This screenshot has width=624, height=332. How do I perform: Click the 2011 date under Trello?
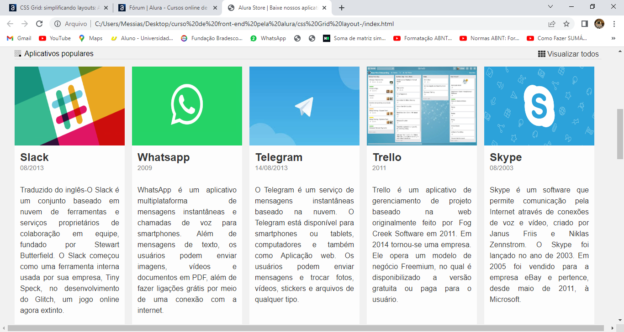(x=379, y=168)
